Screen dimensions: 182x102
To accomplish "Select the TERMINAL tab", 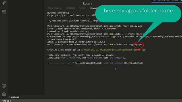I will click(x=93, y=8).
